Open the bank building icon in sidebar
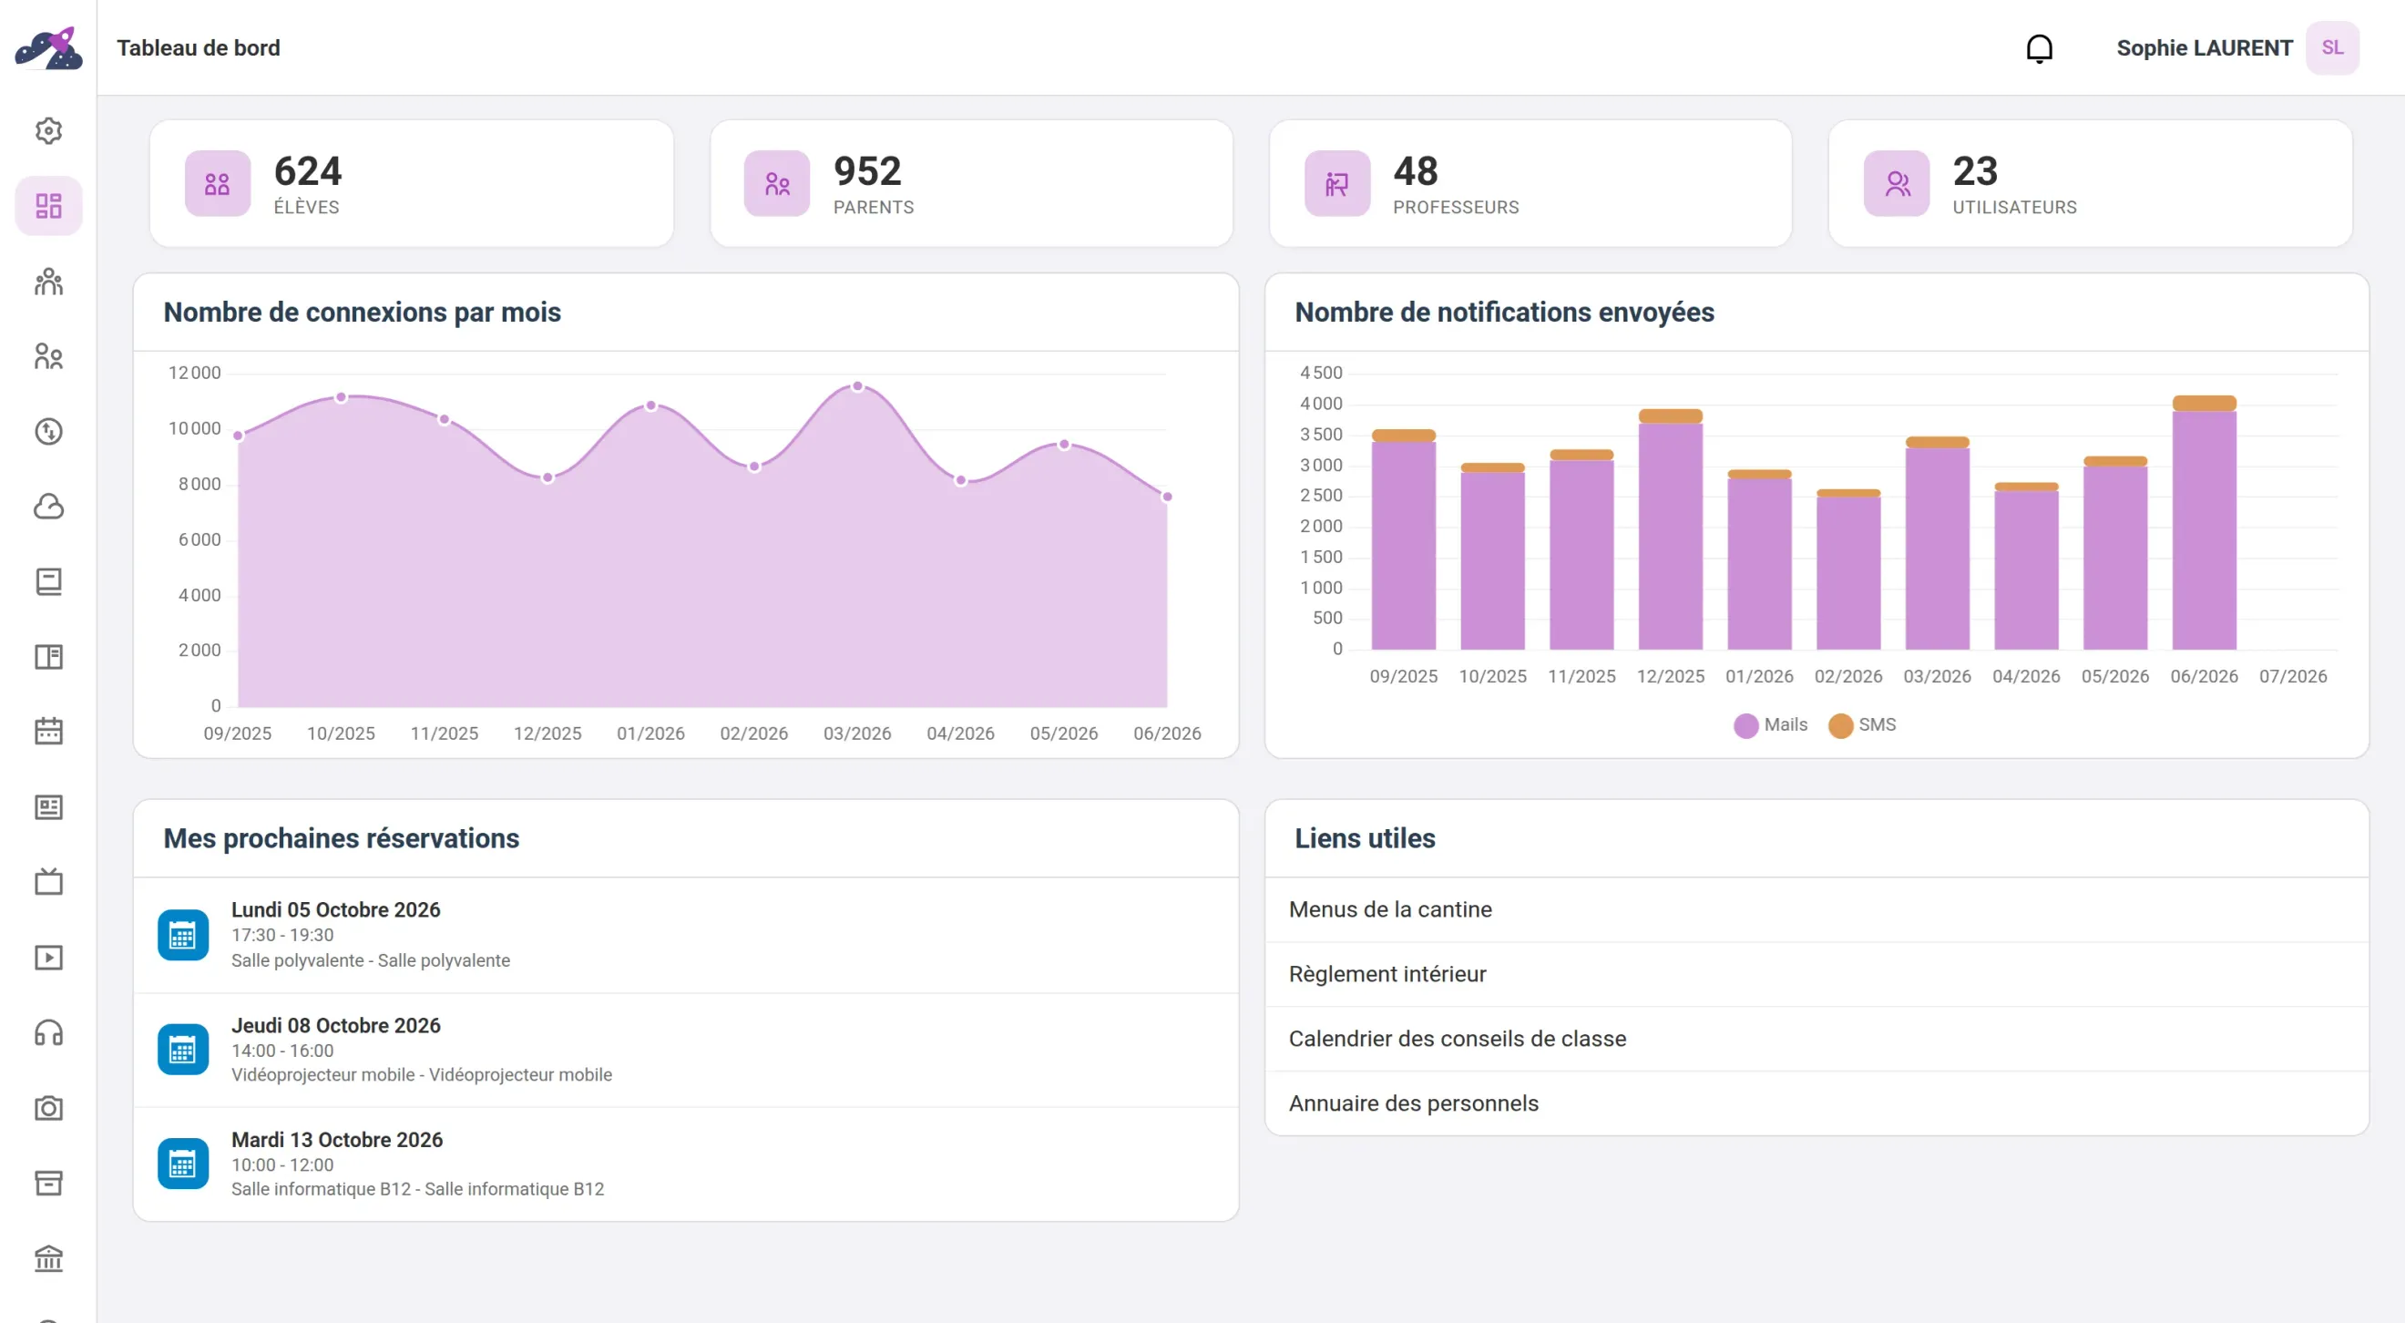Screen dimensions: 2405x1323 [48, 1258]
